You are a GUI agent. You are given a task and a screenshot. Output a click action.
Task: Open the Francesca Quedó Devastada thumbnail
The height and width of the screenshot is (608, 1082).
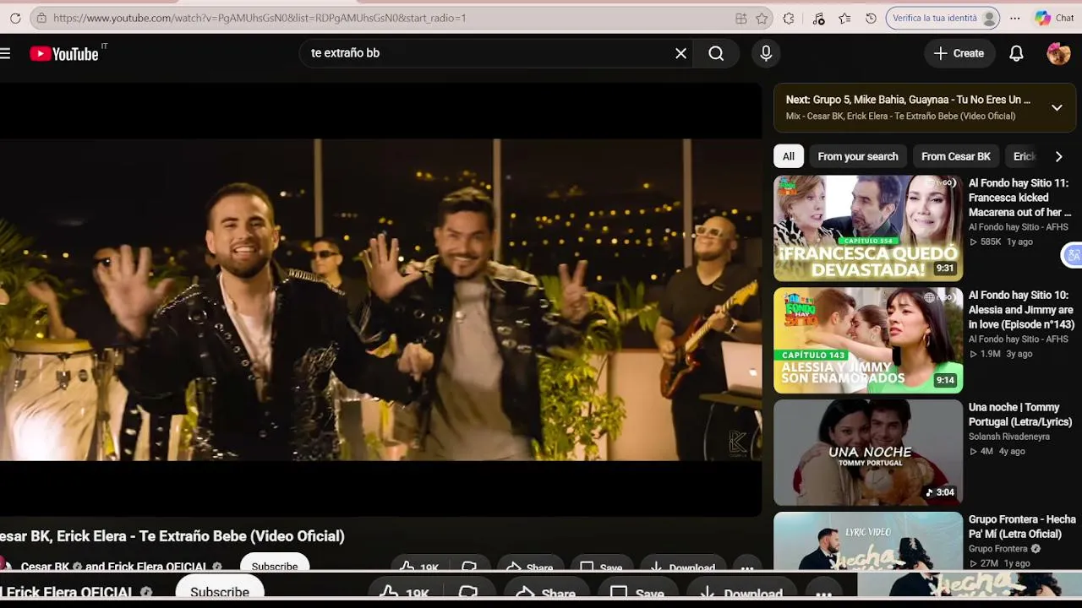(x=868, y=228)
